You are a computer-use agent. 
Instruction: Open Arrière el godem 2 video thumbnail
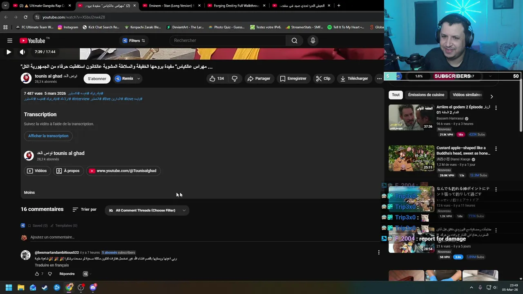coord(411,117)
